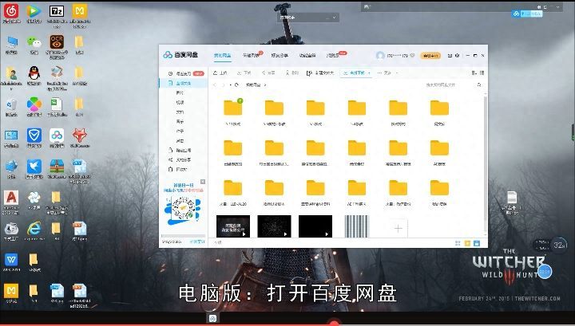Viewport: 575px width, 326px height.
Task: Open the navigation history dropdown arrow
Action: point(230,84)
